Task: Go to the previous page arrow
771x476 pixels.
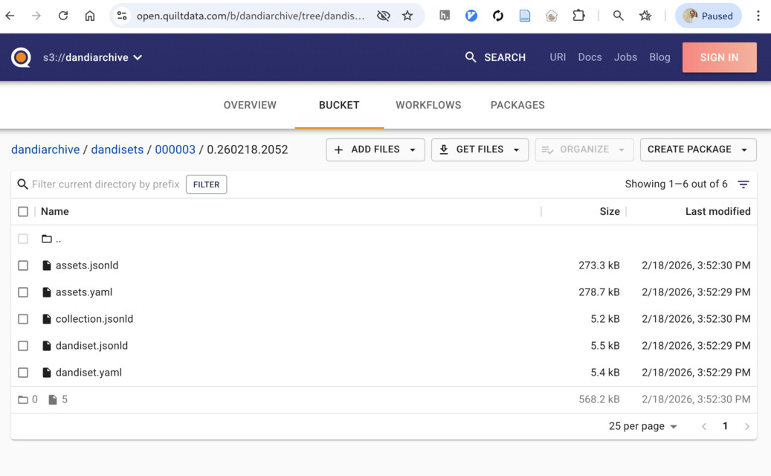Action: click(x=703, y=426)
